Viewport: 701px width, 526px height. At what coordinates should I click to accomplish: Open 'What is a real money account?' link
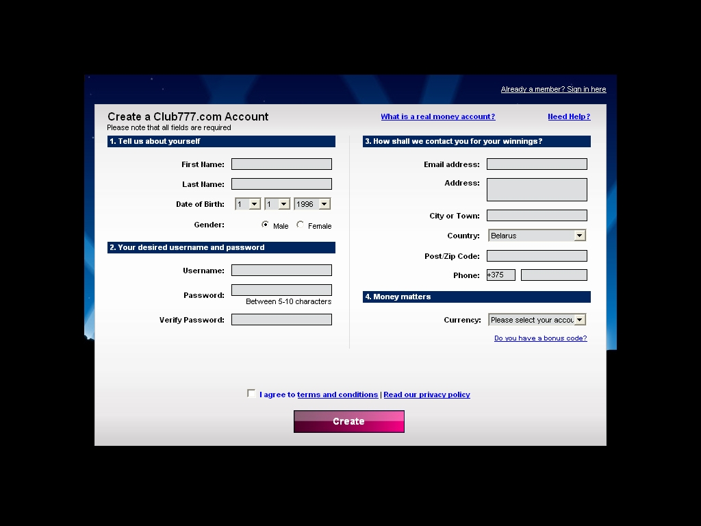[x=437, y=117]
